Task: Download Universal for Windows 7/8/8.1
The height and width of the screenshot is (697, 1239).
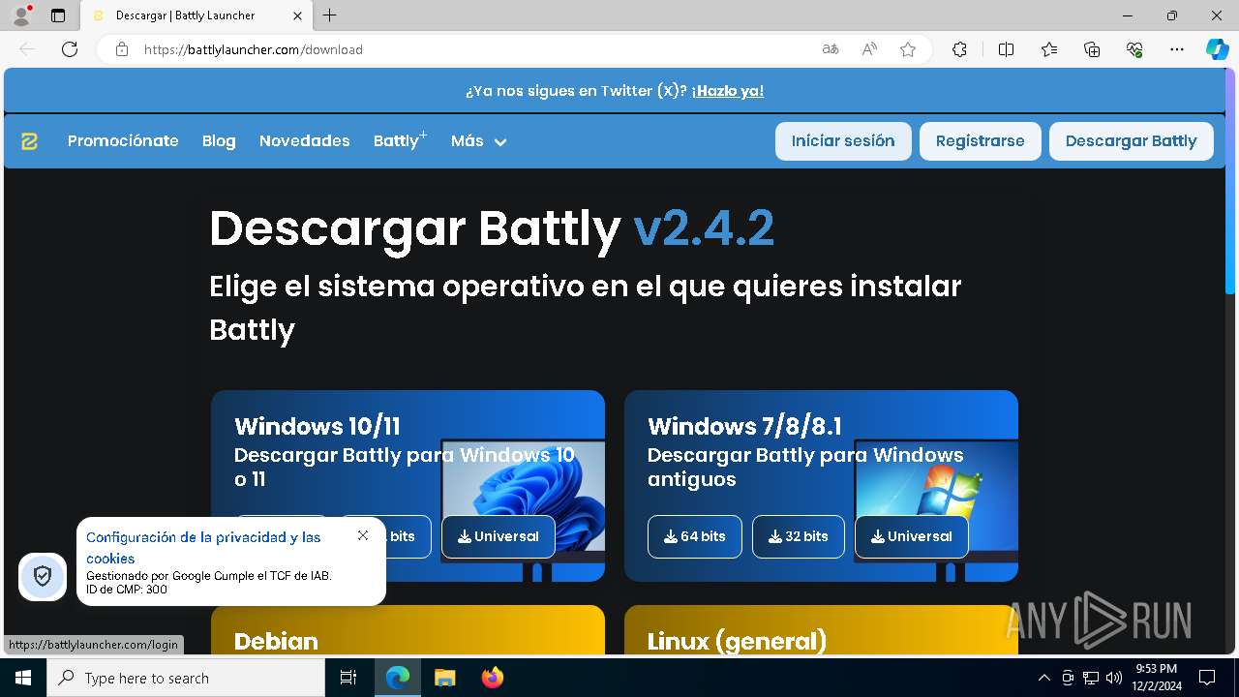Action: click(x=912, y=536)
